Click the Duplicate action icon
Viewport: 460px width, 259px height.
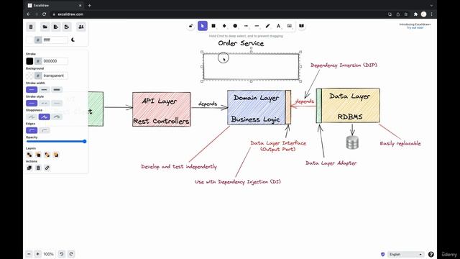point(29,168)
